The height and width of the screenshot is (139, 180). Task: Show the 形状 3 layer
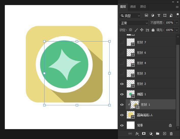[x=122, y=73]
